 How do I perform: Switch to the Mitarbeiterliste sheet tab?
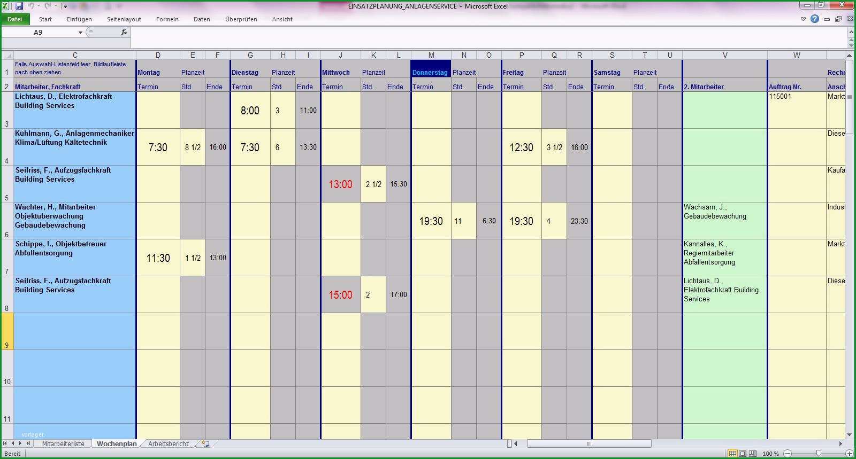[63, 444]
